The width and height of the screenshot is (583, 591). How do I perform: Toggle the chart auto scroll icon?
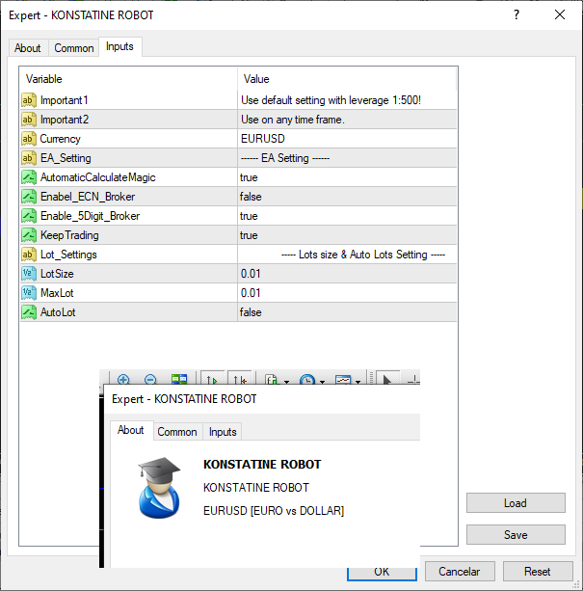(x=212, y=379)
